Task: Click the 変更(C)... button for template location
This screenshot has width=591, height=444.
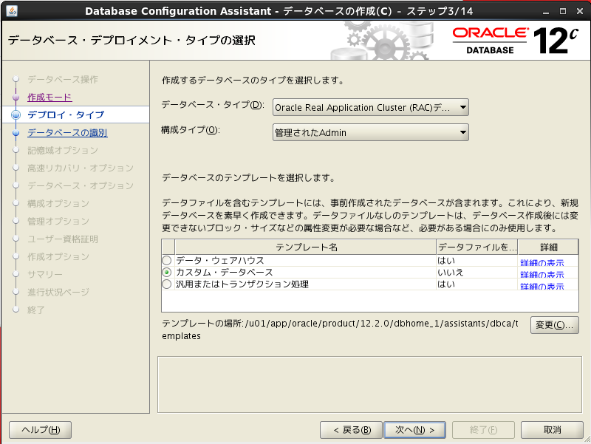Action: (555, 325)
